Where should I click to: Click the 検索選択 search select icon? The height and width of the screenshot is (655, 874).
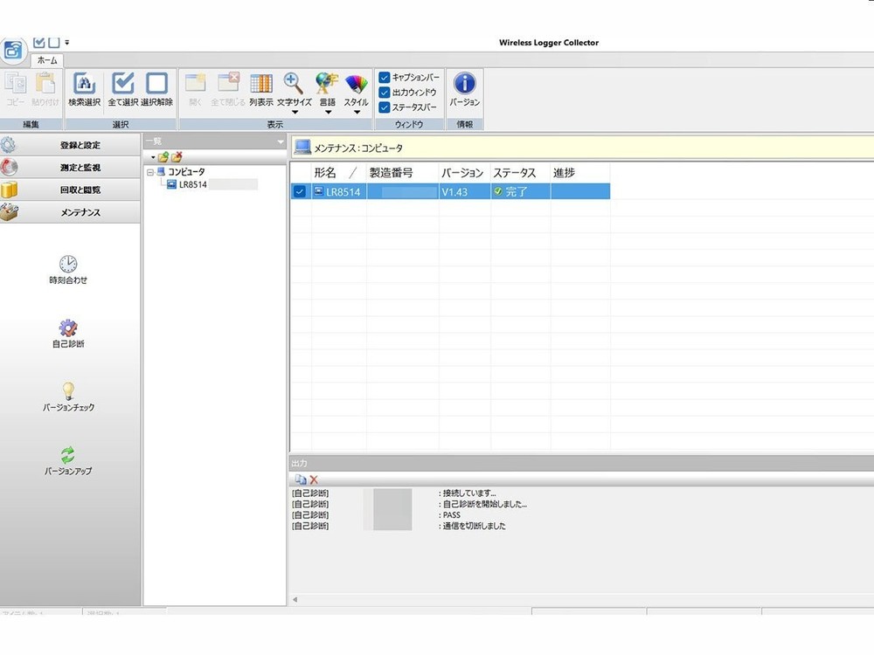[85, 84]
